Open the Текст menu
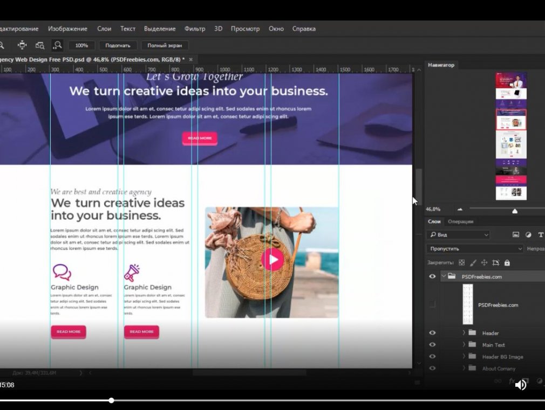This screenshot has height=410, width=545. point(127,29)
